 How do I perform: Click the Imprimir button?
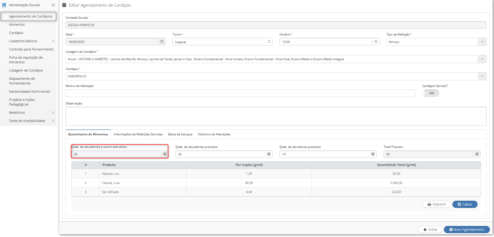(x=437, y=204)
